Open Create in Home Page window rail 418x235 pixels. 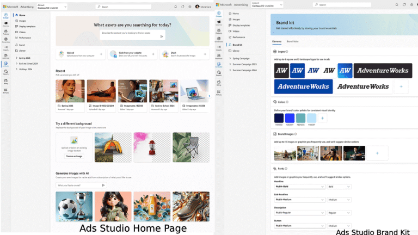5,16
